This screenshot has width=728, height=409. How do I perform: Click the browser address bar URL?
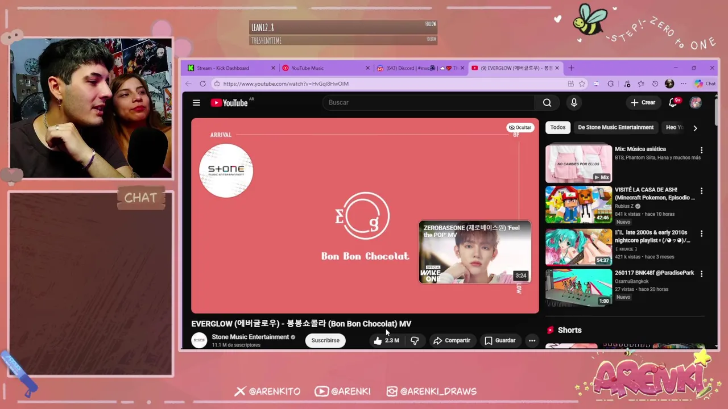coord(286,84)
